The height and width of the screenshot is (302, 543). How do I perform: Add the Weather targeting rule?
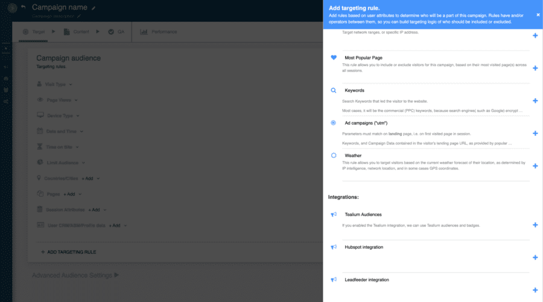[x=535, y=165]
